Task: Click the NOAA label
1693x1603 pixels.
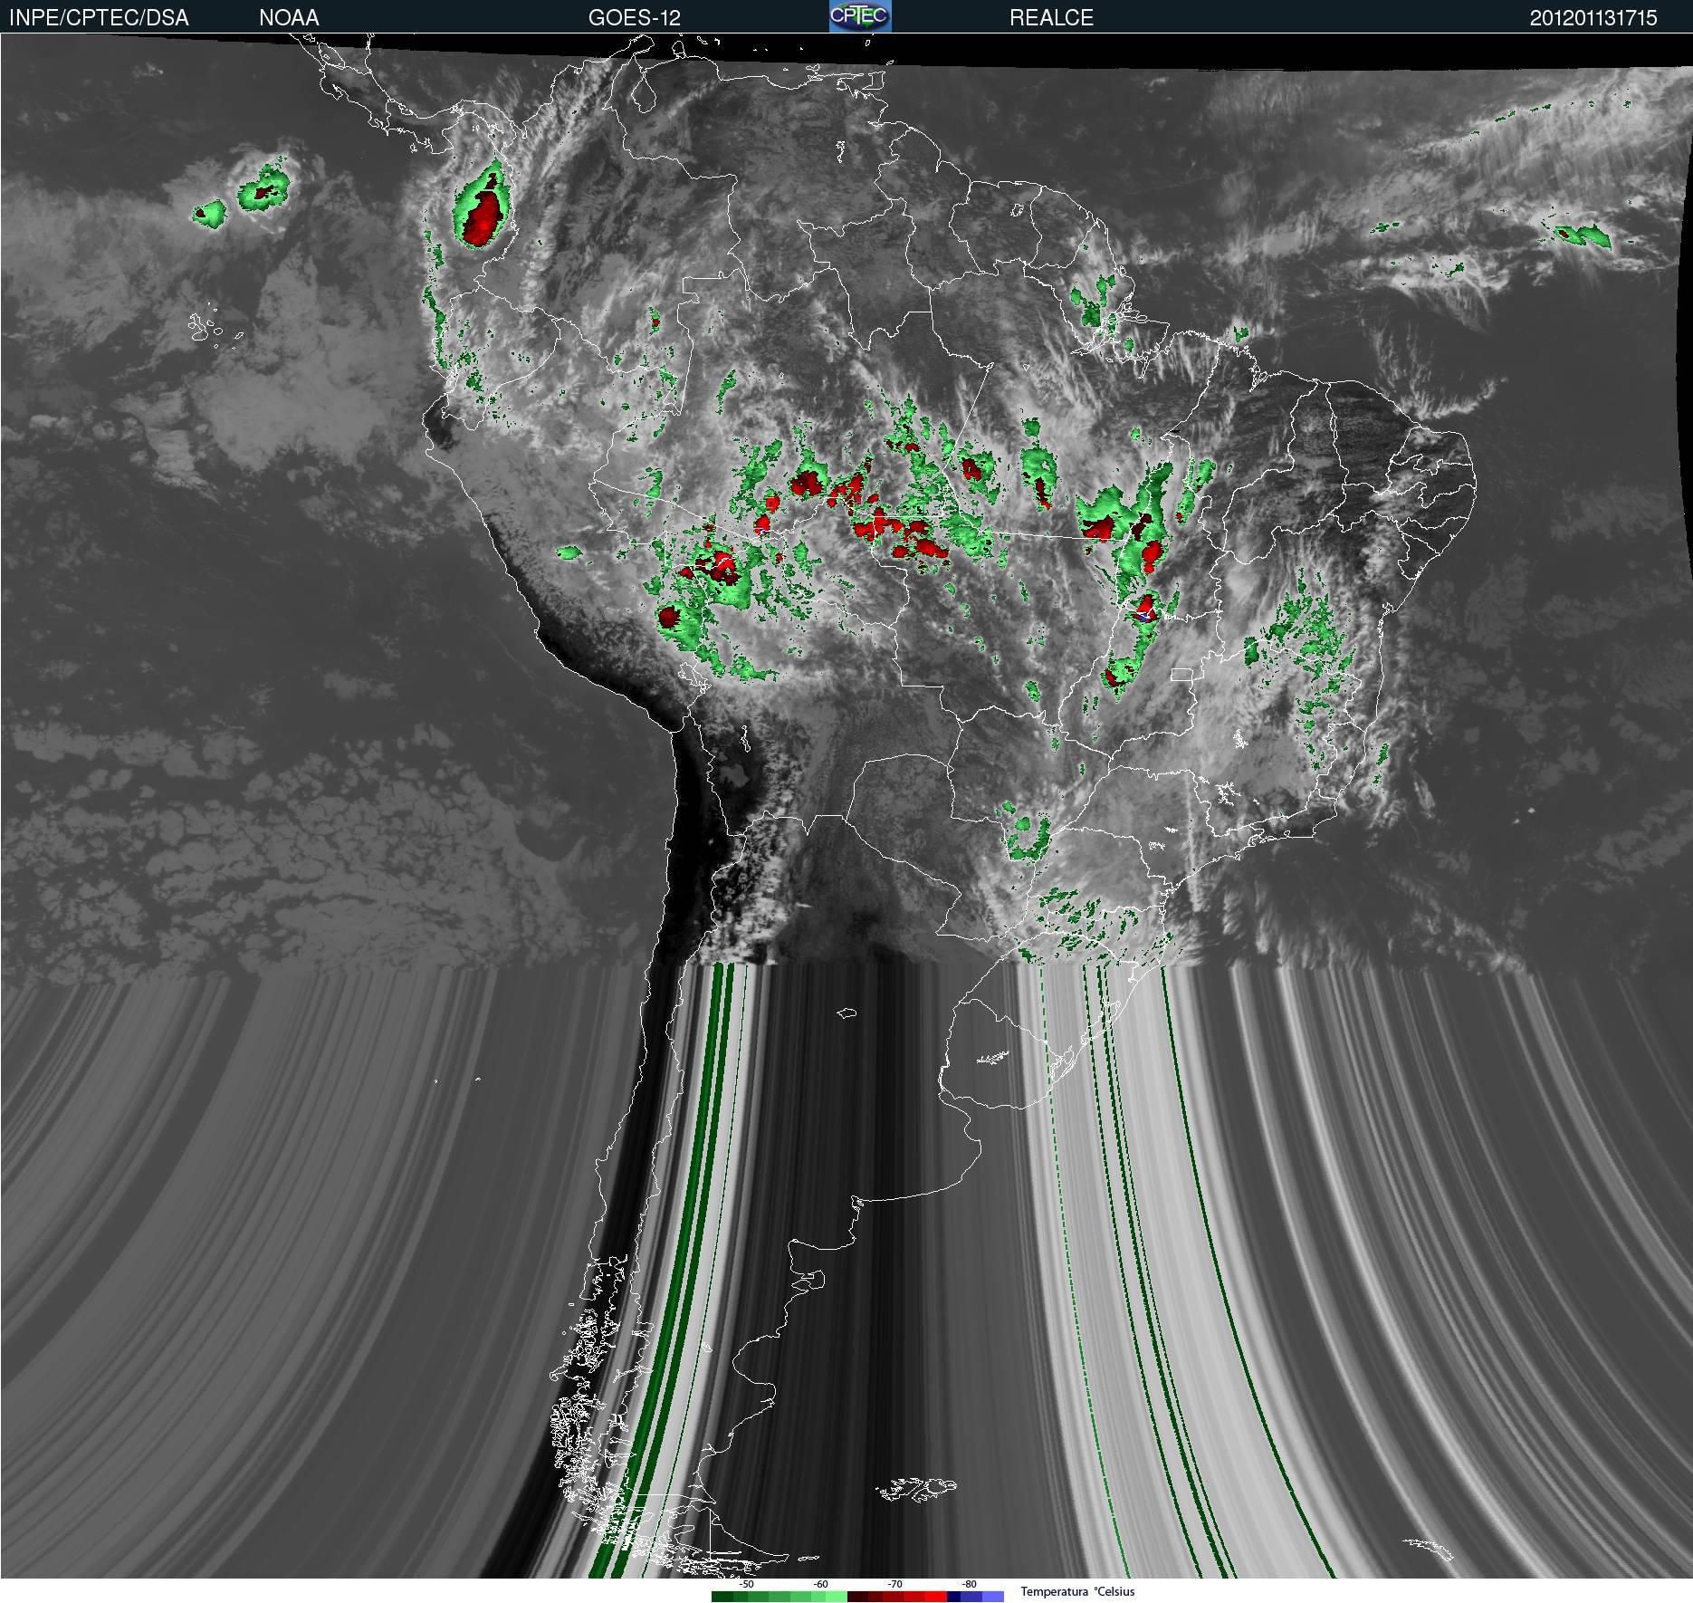Action: click(289, 17)
